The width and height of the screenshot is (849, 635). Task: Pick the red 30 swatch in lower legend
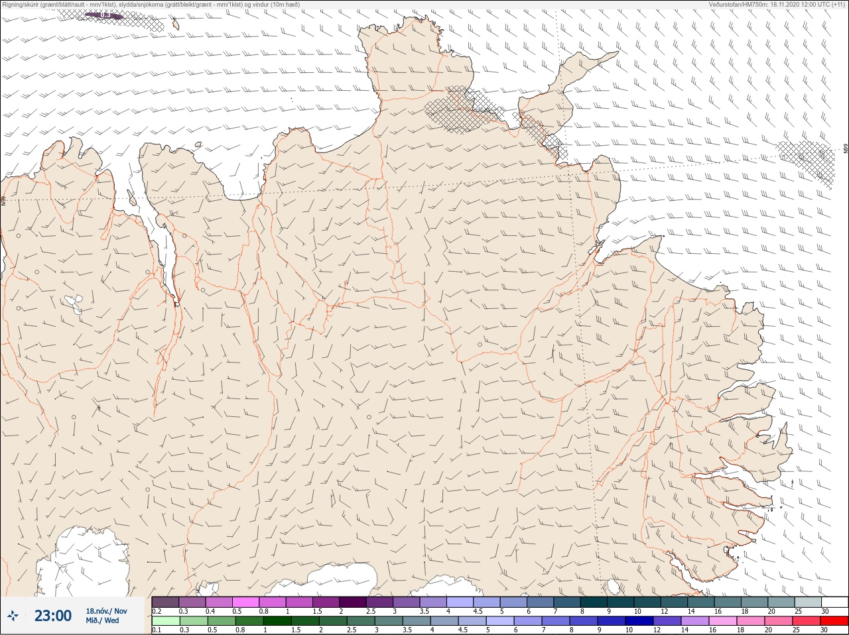click(x=834, y=621)
